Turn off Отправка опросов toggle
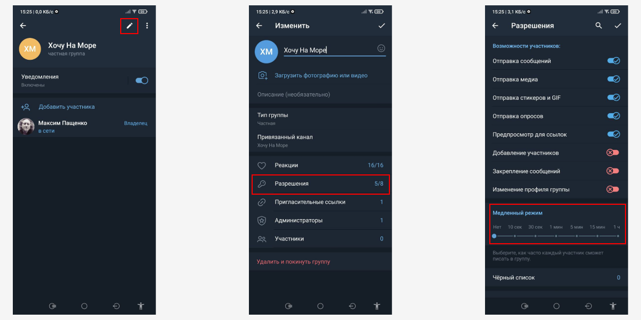 [x=613, y=116]
